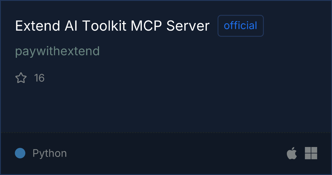Click the dashed divider above the footer
Viewport: 332px width, 175px height.
tap(166, 133)
